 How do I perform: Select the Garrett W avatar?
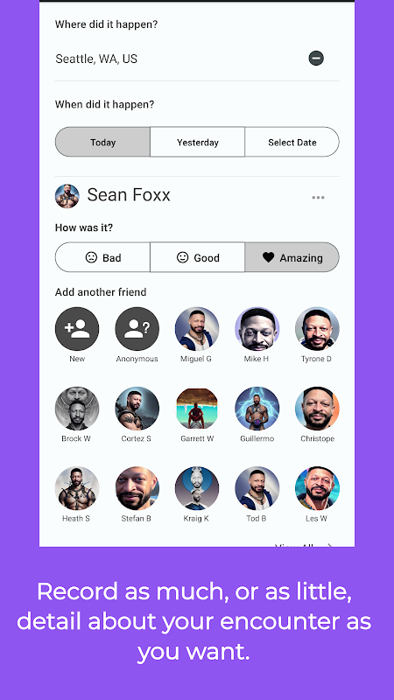pos(197,409)
